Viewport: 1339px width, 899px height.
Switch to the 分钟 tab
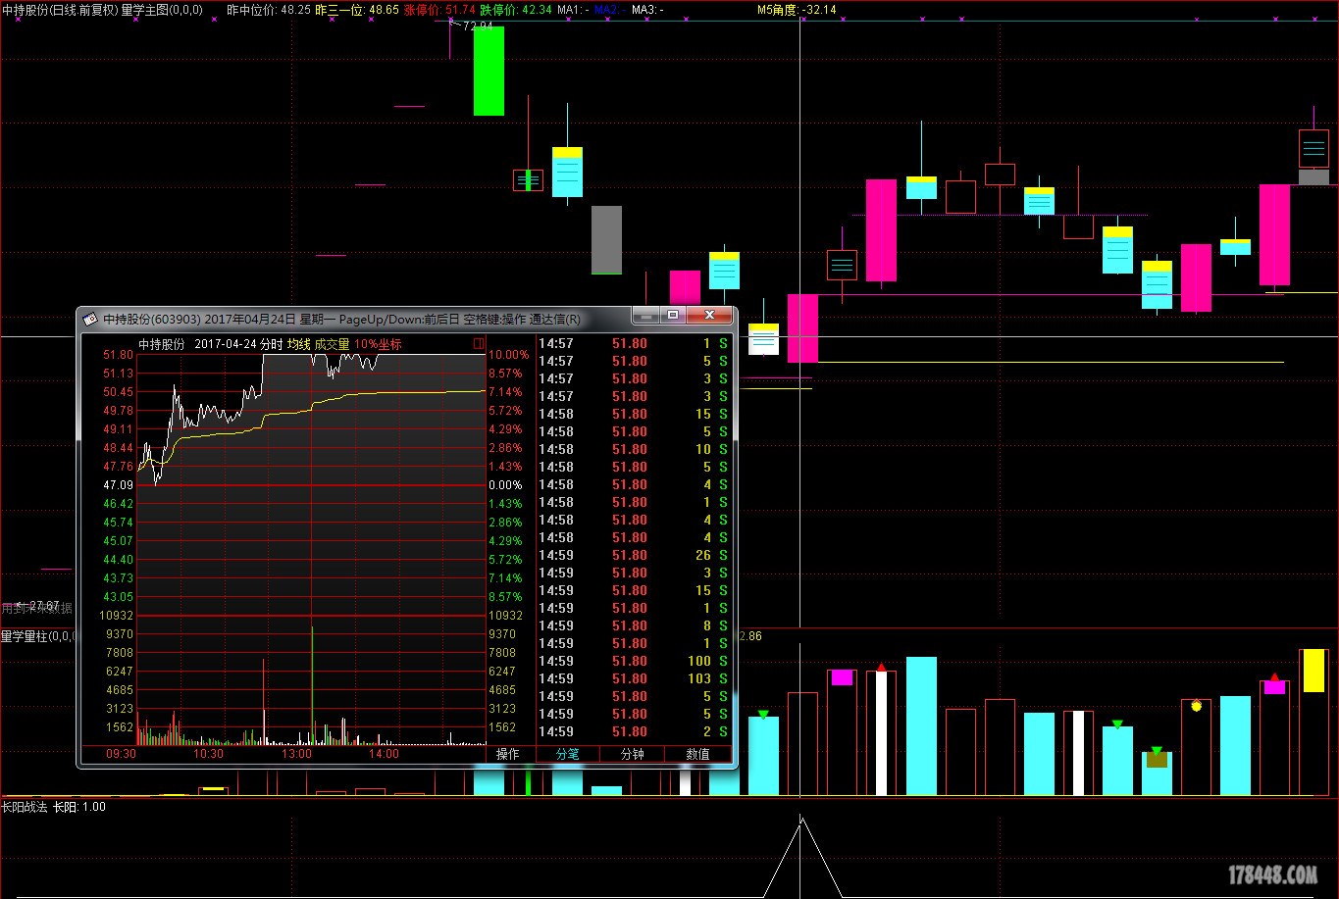pyautogui.click(x=633, y=754)
